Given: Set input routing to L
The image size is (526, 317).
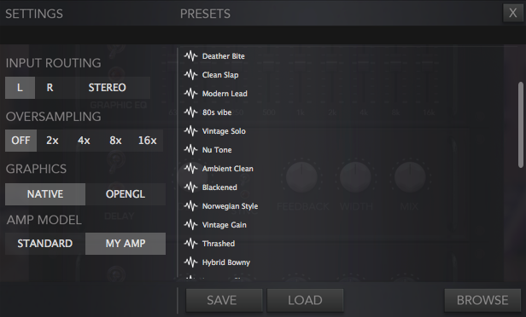Looking at the screenshot, I should [20, 88].
